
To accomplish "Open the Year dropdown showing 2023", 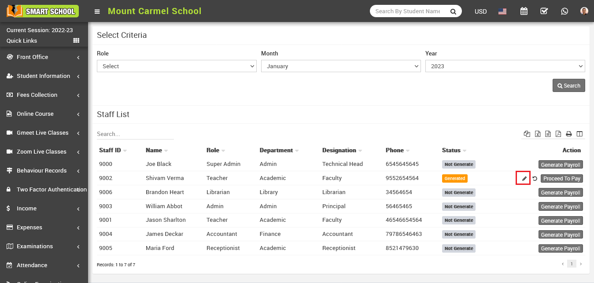I will point(505,66).
